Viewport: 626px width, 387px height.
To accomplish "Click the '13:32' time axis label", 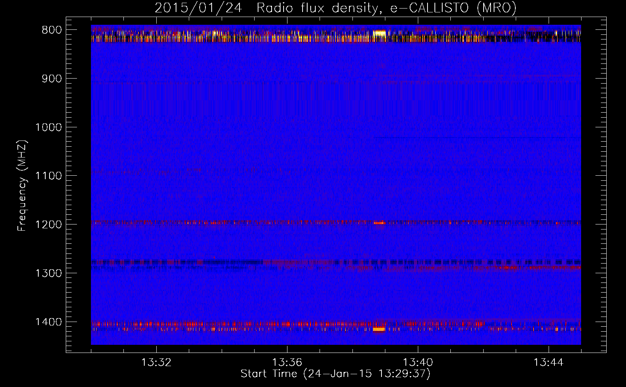I will (156, 363).
